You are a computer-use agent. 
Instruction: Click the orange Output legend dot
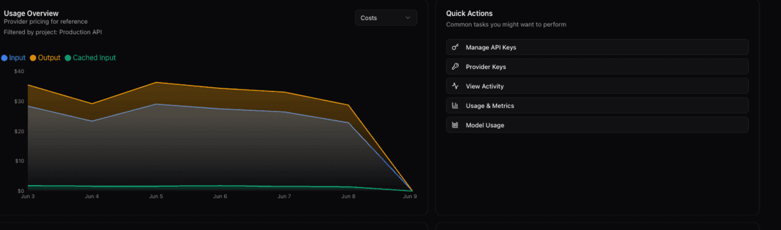(x=33, y=58)
